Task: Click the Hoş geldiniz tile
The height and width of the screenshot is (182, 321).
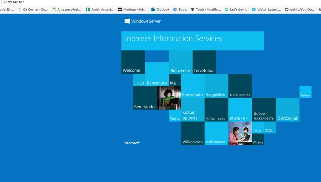Action: click(x=216, y=86)
